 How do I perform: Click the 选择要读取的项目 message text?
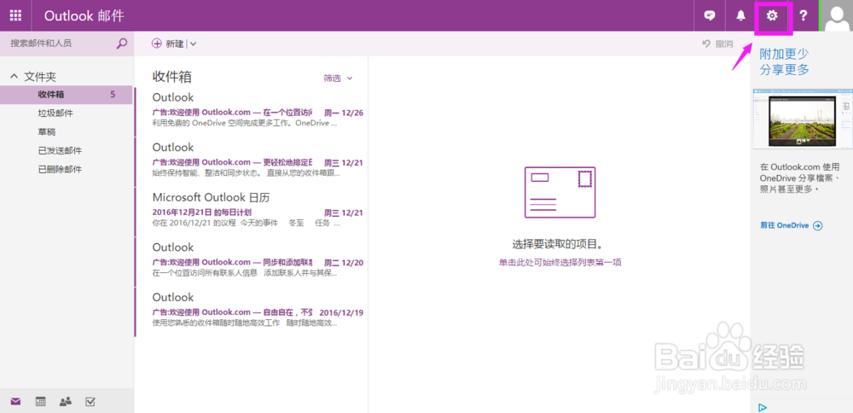[x=560, y=244]
